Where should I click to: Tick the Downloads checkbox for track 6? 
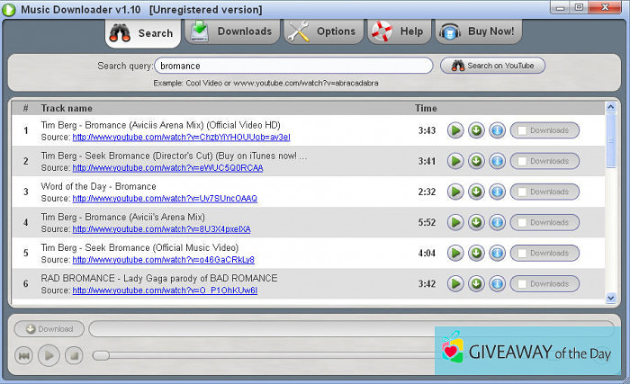521,283
